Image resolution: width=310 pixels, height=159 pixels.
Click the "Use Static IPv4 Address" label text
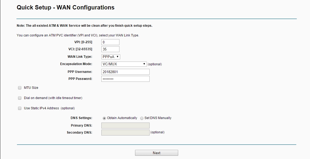click(x=41, y=108)
